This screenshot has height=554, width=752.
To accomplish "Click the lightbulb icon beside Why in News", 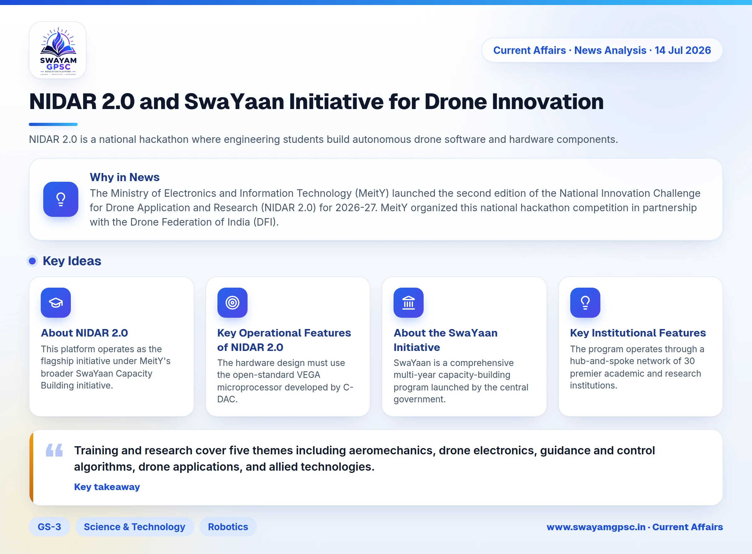I will (x=61, y=199).
